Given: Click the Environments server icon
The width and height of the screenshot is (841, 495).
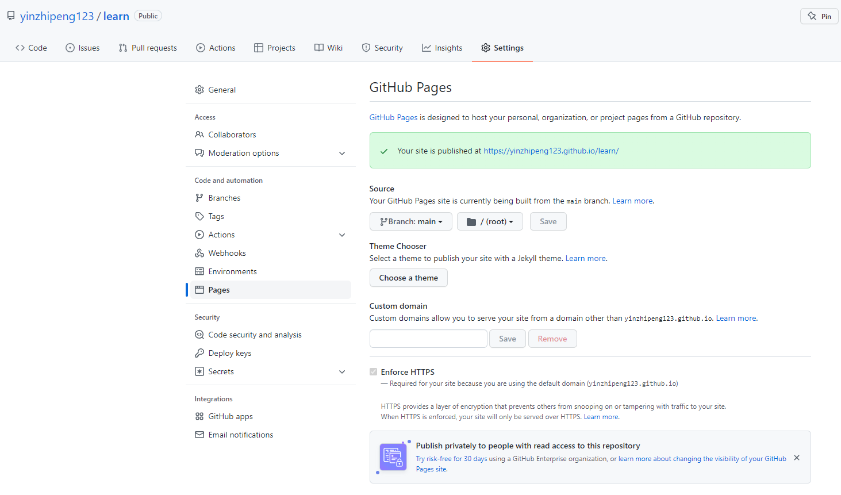Looking at the screenshot, I should (x=199, y=271).
